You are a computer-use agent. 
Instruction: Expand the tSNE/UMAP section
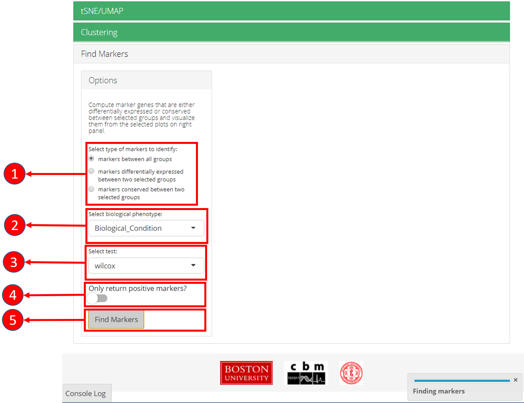tap(291, 11)
